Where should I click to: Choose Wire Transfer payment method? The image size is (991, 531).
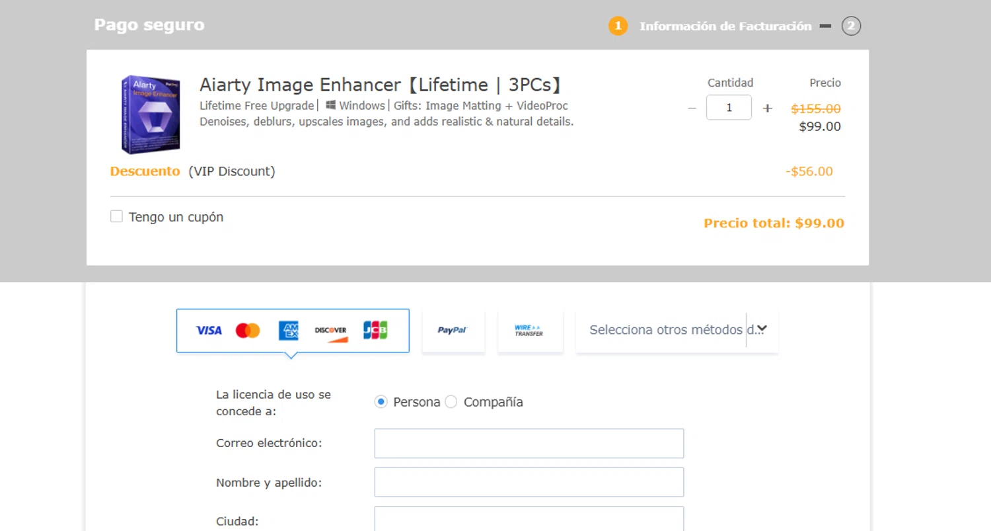[x=530, y=330]
